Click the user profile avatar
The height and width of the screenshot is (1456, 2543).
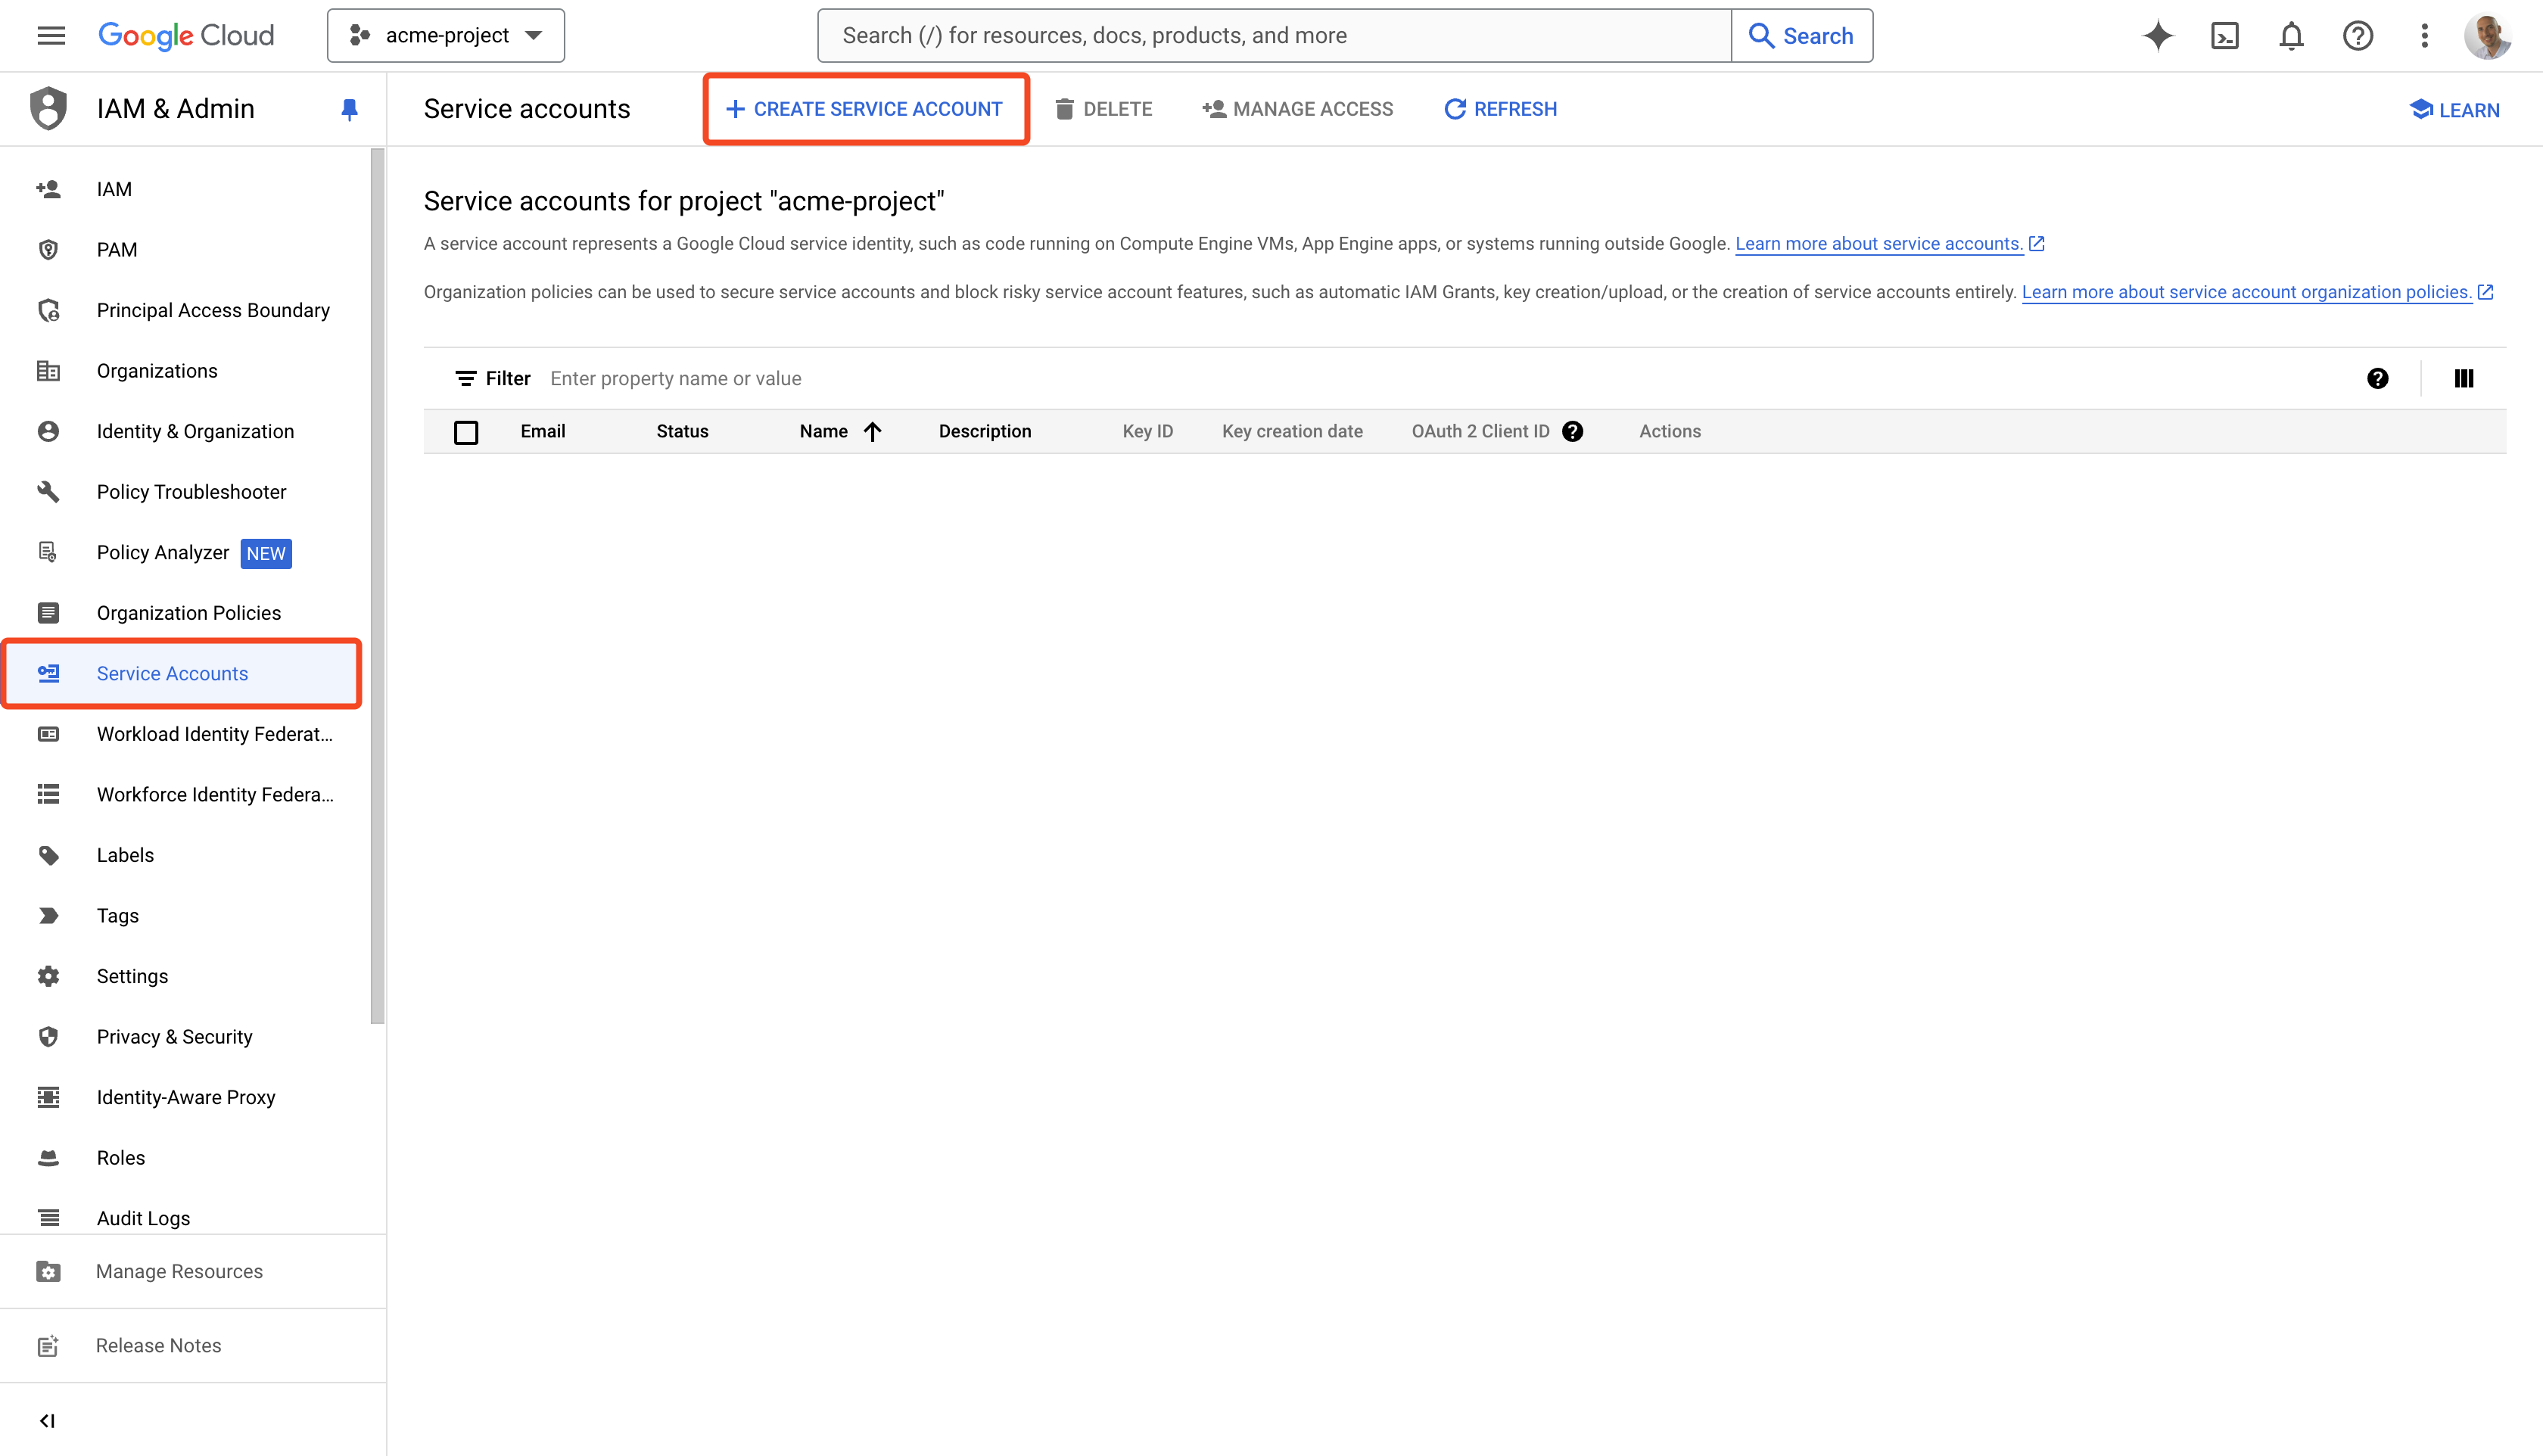[x=2488, y=36]
